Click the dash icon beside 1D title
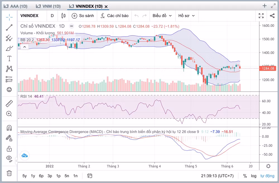 [x=71, y=26]
